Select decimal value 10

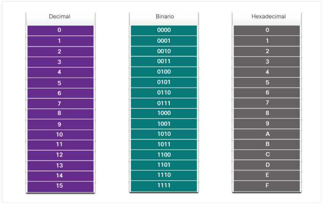pos(60,134)
